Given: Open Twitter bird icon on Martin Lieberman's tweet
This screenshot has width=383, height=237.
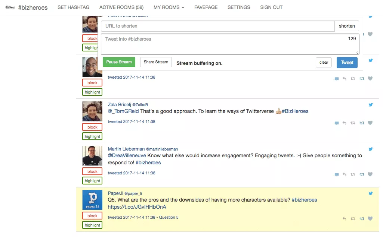Looking at the screenshot, I should (x=371, y=149).
